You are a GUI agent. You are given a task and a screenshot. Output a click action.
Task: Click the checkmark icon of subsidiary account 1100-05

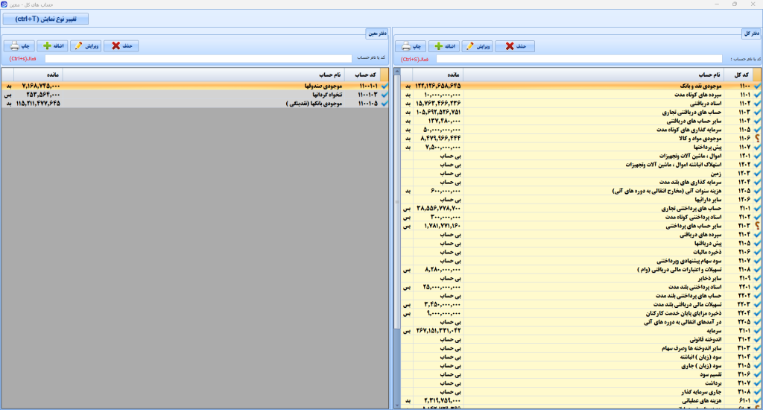pyautogui.click(x=384, y=103)
